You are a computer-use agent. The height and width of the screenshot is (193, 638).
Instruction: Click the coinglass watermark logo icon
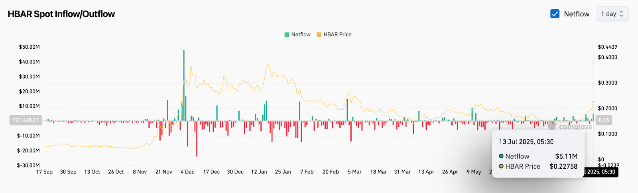[552, 126]
